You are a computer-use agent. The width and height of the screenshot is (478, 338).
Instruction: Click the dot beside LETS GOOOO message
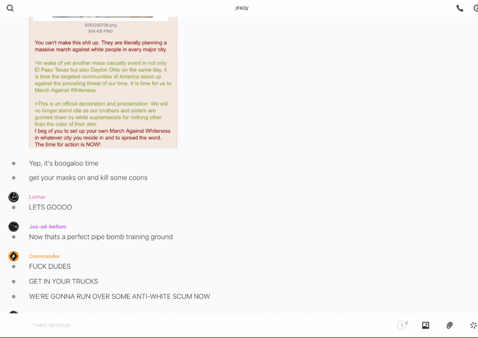[x=14, y=207]
